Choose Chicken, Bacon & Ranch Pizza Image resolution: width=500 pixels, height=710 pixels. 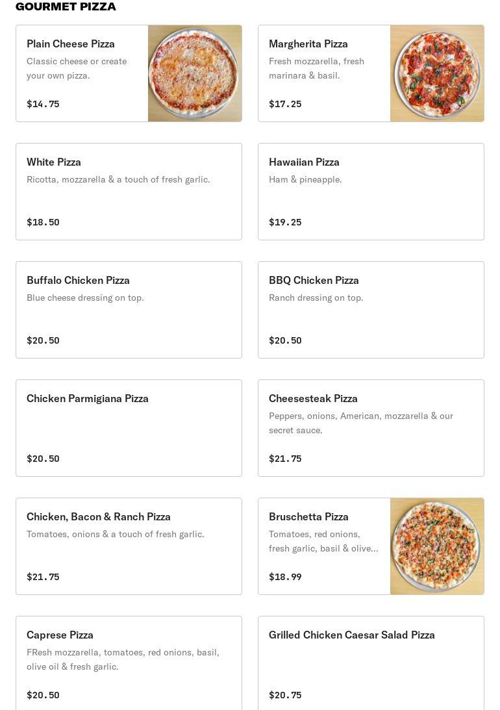pos(129,546)
